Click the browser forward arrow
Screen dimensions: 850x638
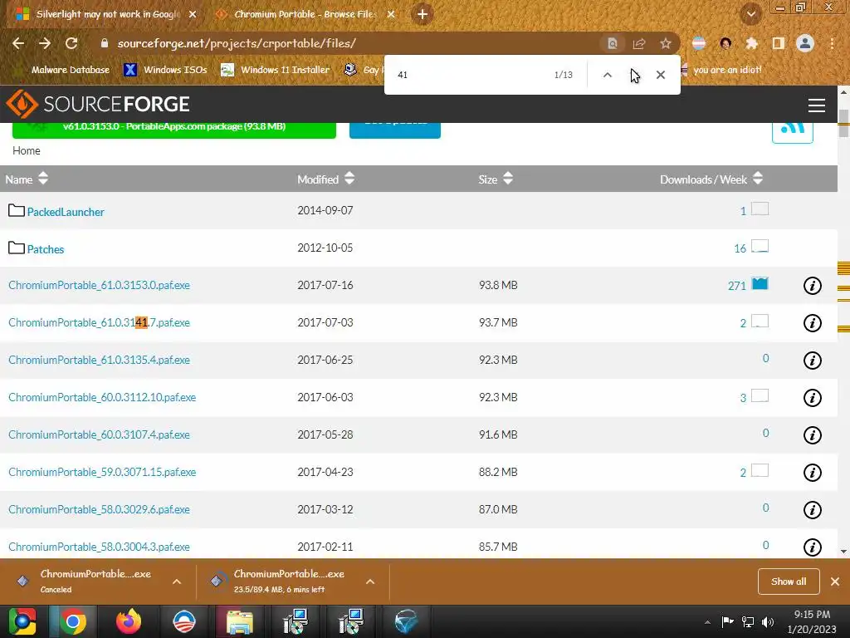click(45, 43)
